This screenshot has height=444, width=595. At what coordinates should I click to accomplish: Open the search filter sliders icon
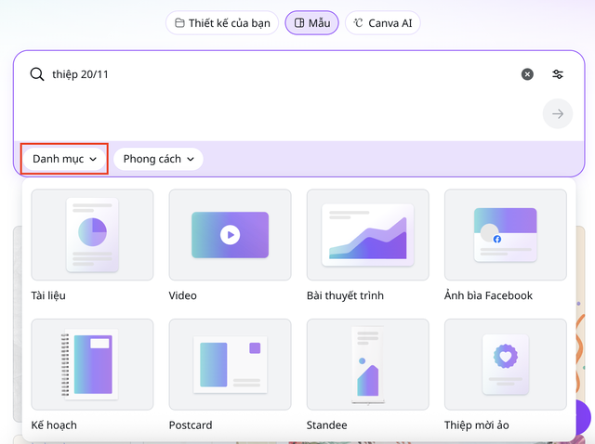558,74
